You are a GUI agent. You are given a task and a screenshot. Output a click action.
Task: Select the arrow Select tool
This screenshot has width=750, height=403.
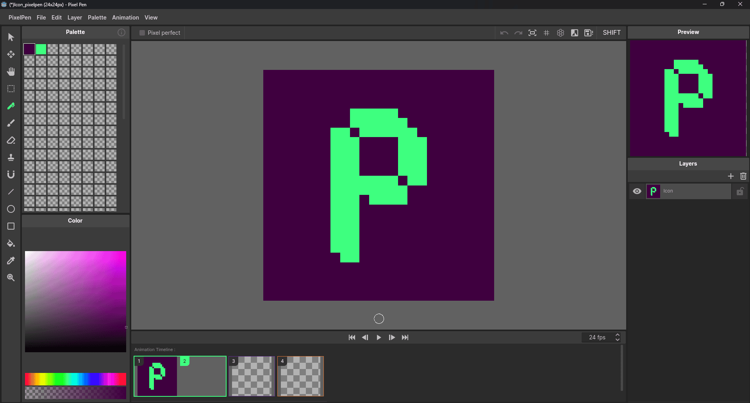tap(11, 37)
